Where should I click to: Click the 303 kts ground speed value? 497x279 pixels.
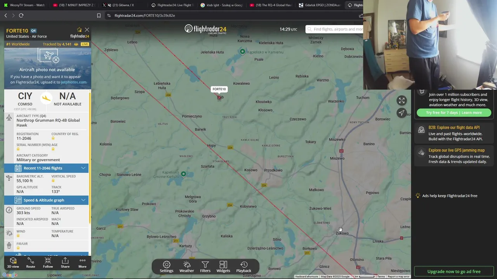[23, 213]
